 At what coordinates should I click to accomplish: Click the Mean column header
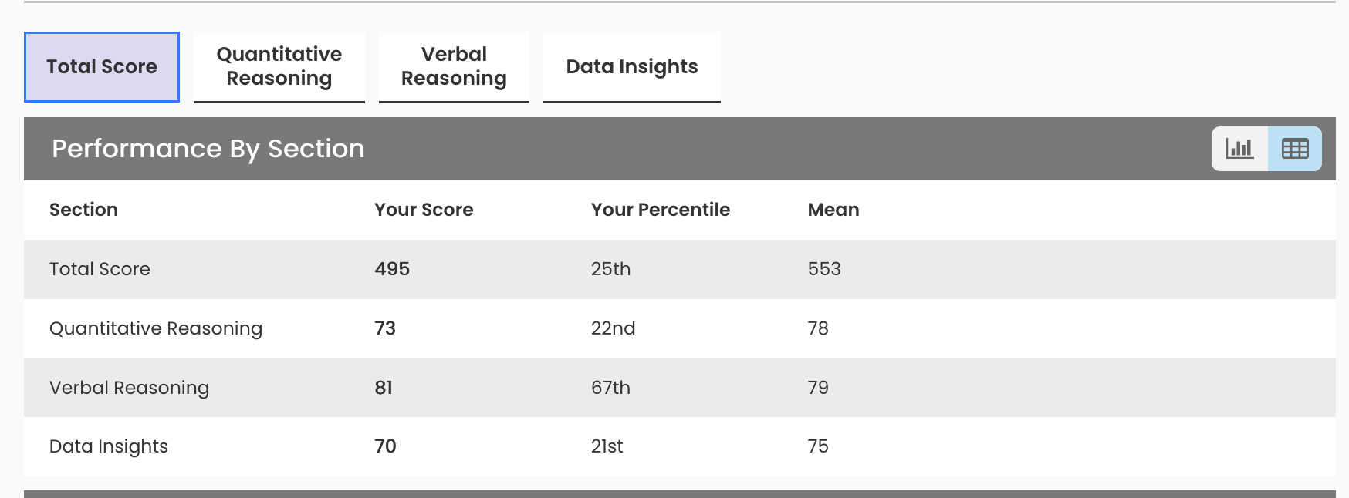(x=833, y=210)
